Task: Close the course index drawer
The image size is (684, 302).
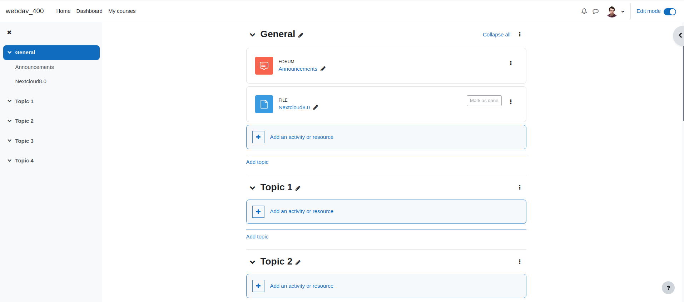Action: tap(9, 32)
